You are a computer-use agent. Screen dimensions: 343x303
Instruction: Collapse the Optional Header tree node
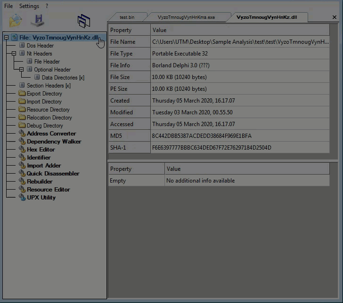pyautogui.click(x=22, y=70)
